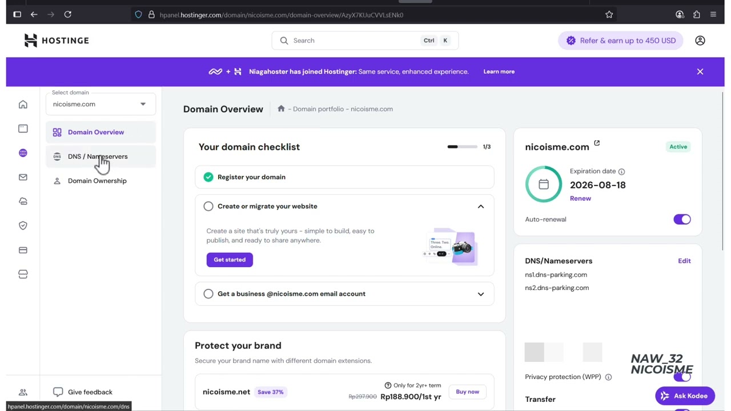The width and height of the screenshot is (731, 411).
Task: Click the breadcrumb home icon
Action: (281, 108)
